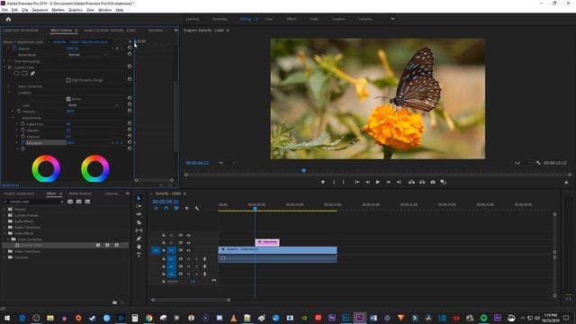The height and width of the screenshot is (324, 576).
Task: Select the Razor tool
Action: tap(139, 222)
